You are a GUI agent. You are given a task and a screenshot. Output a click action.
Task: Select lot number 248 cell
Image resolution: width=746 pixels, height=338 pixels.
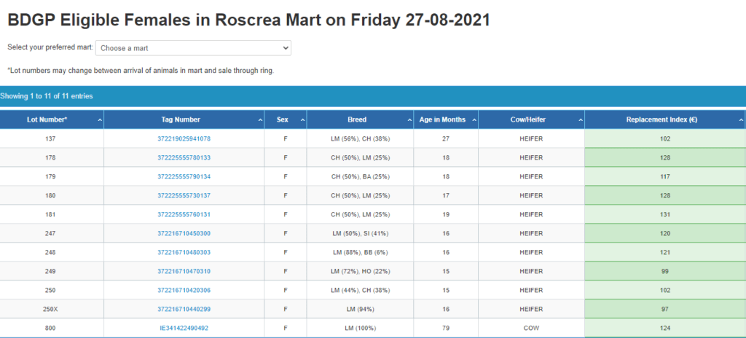point(52,252)
